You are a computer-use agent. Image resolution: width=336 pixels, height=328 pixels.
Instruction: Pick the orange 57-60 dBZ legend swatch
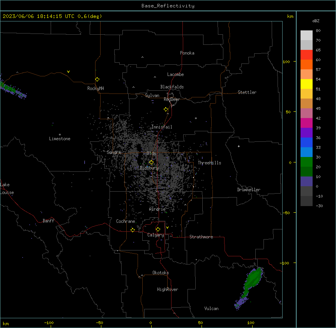pyautogui.click(x=306, y=64)
